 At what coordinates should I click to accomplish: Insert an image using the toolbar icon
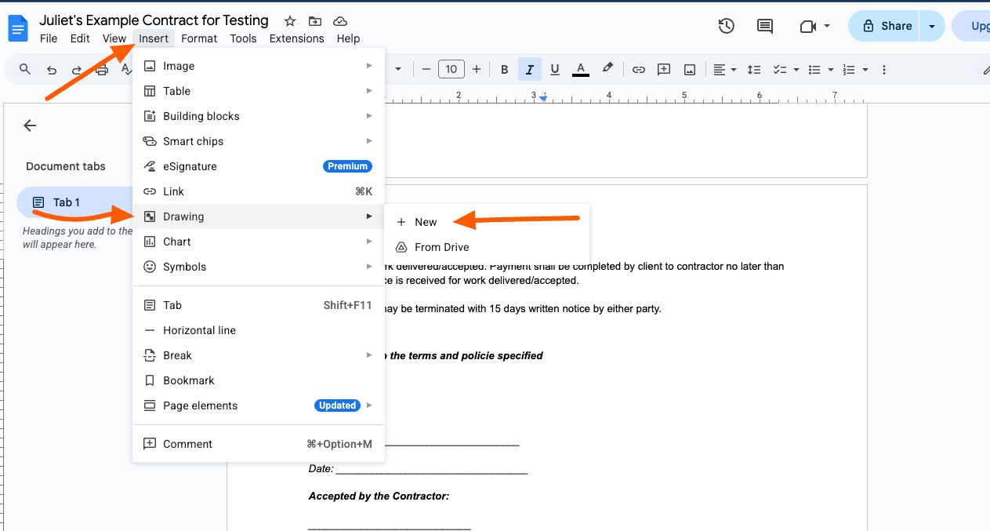[x=689, y=69]
